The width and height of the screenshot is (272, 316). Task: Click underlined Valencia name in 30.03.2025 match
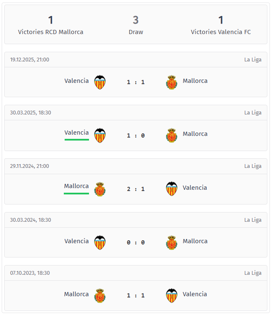(76, 133)
